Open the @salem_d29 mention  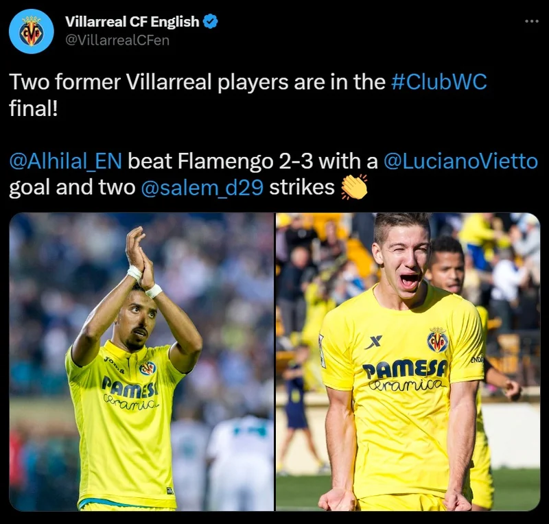tap(202, 188)
